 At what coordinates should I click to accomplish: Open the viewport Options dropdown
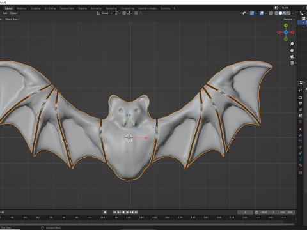pos(289,19)
